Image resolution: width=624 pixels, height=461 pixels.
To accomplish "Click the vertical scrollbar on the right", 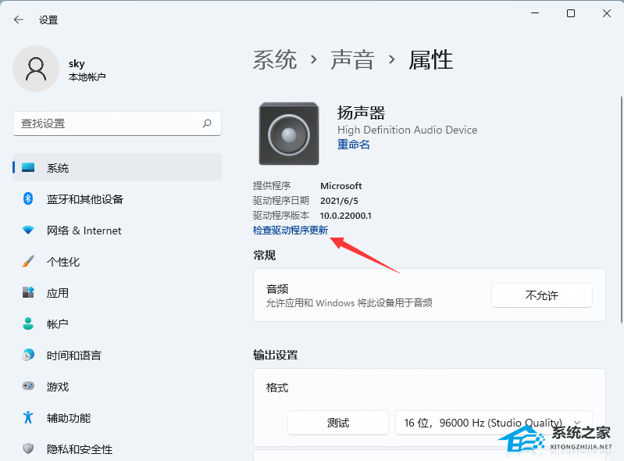I will (621, 209).
